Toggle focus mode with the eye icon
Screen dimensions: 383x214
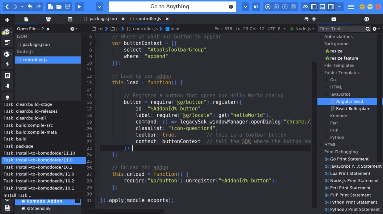(305, 7)
